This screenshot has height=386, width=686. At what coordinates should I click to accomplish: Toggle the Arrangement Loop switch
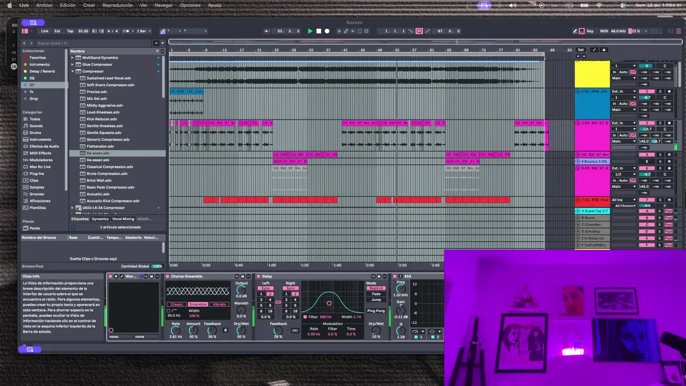click(419, 31)
